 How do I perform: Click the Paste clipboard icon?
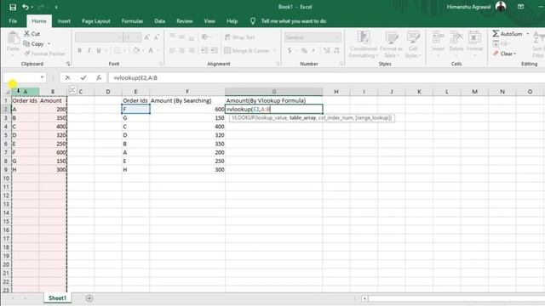tap(14, 37)
